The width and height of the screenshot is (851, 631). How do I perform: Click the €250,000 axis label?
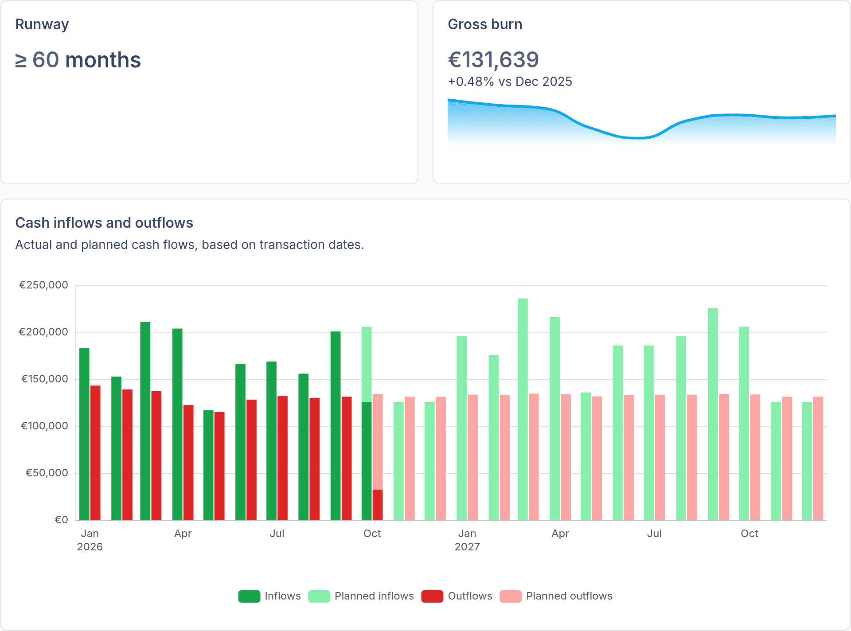(43, 285)
